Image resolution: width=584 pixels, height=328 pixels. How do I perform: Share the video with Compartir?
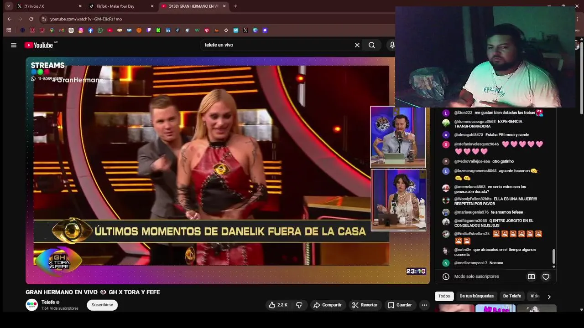328,305
